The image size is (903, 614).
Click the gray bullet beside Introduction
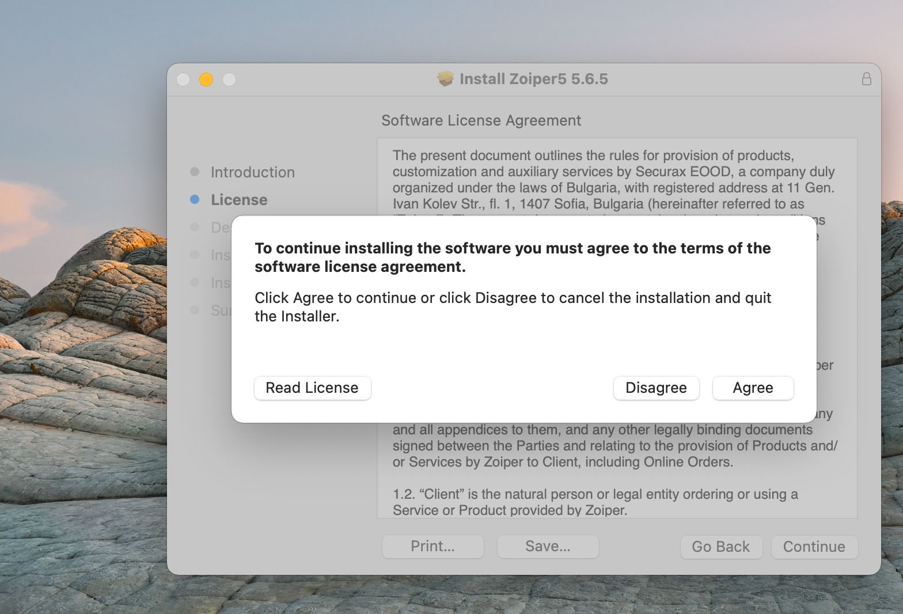[195, 172]
